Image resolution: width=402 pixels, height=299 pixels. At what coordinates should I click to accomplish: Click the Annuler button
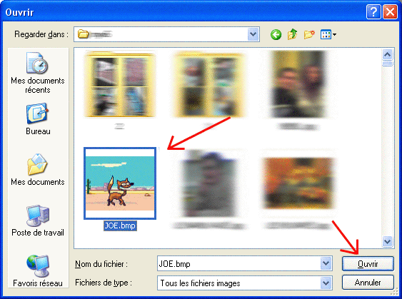[x=368, y=283]
